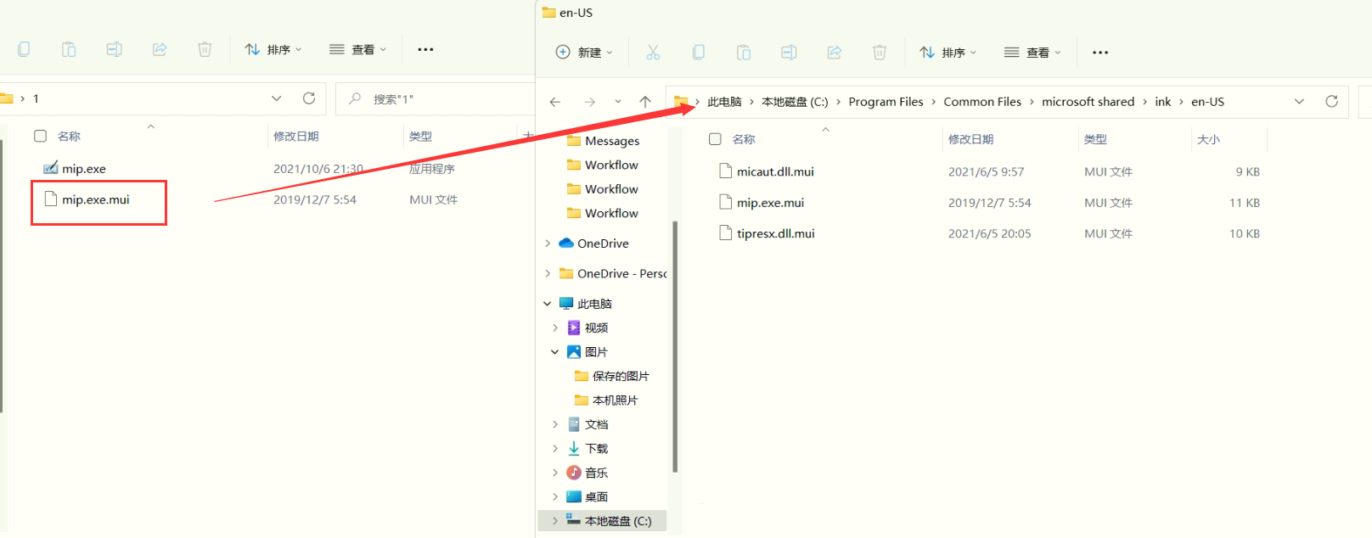Toggle select-all checkbox in right file list
Viewport: 1372px width, 538px height.
coord(715,139)
